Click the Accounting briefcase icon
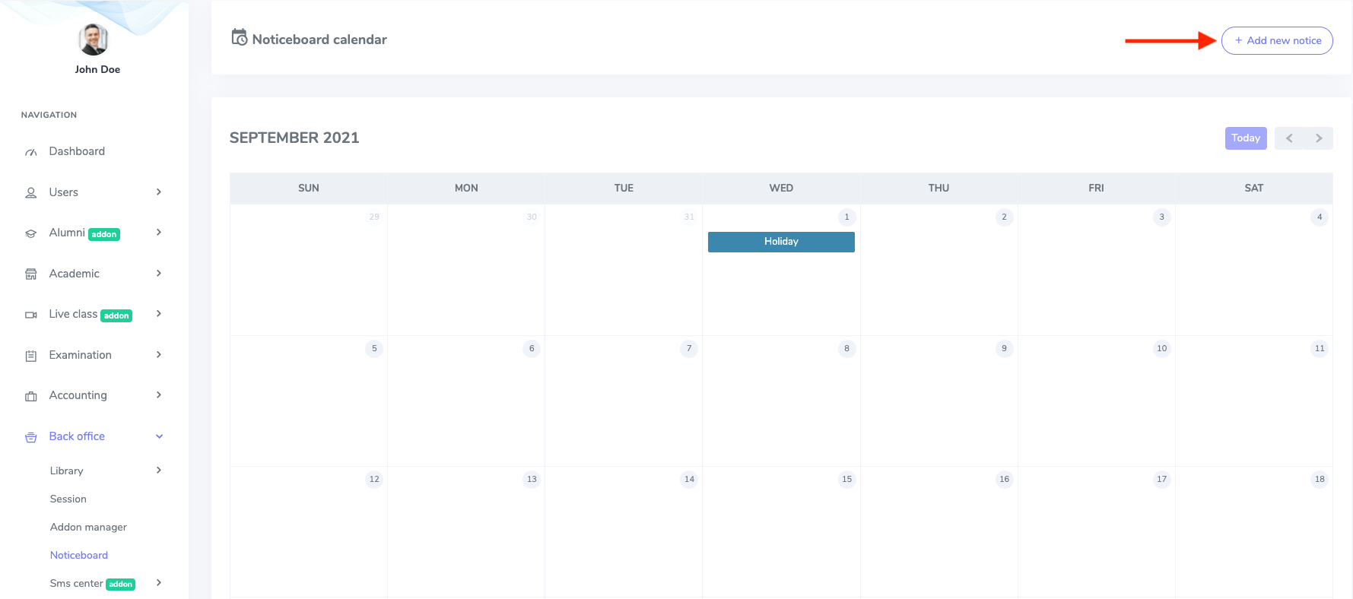1353x599 pixels. coord(31,396)
